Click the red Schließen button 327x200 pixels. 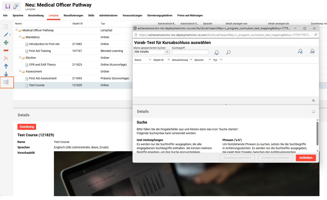(x=306, y=158)
